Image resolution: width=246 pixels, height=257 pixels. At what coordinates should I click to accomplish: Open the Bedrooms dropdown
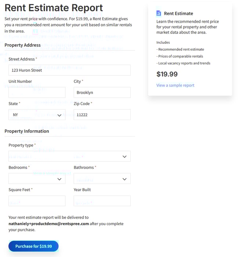coord(37,179)
